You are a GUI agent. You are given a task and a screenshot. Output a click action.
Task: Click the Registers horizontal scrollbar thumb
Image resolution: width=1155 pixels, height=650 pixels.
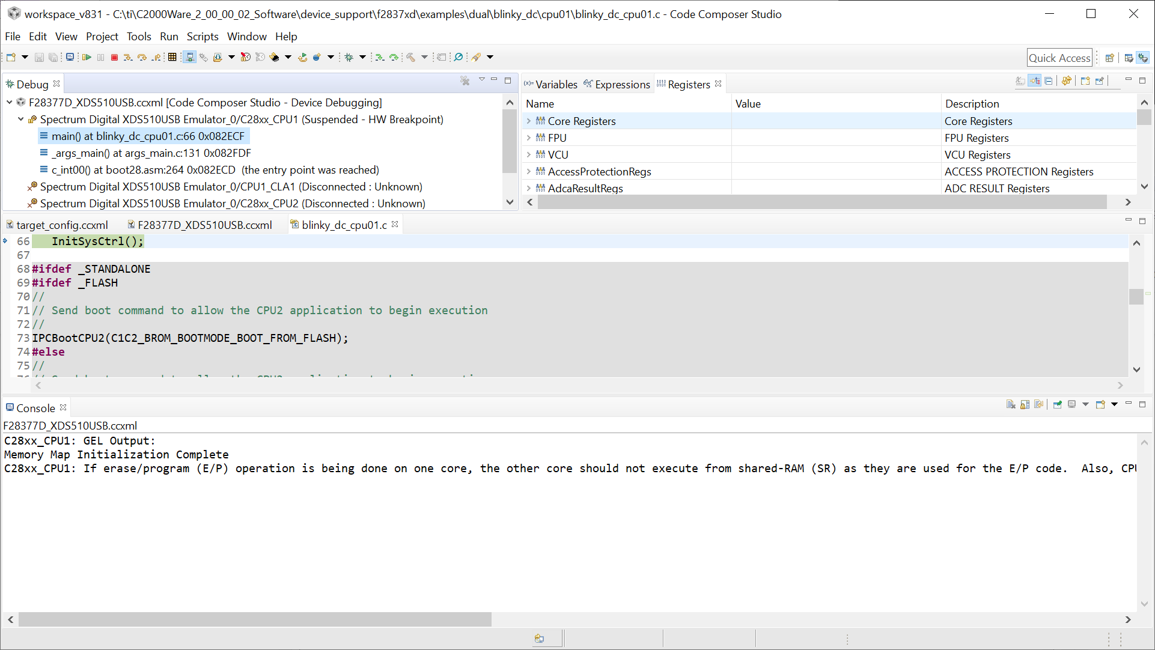click(822, 202)
